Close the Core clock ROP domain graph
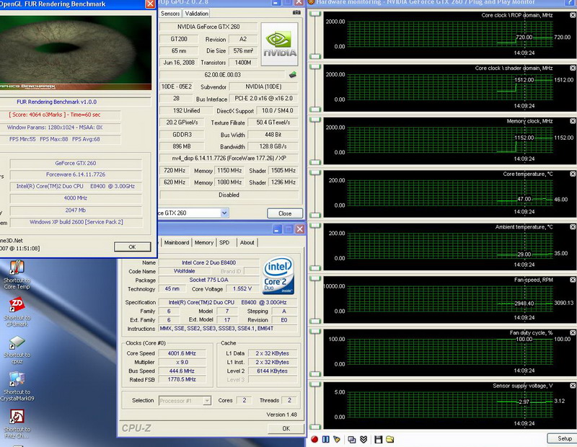The width and height of the screenshot is (577, 447). click(573, 15)
